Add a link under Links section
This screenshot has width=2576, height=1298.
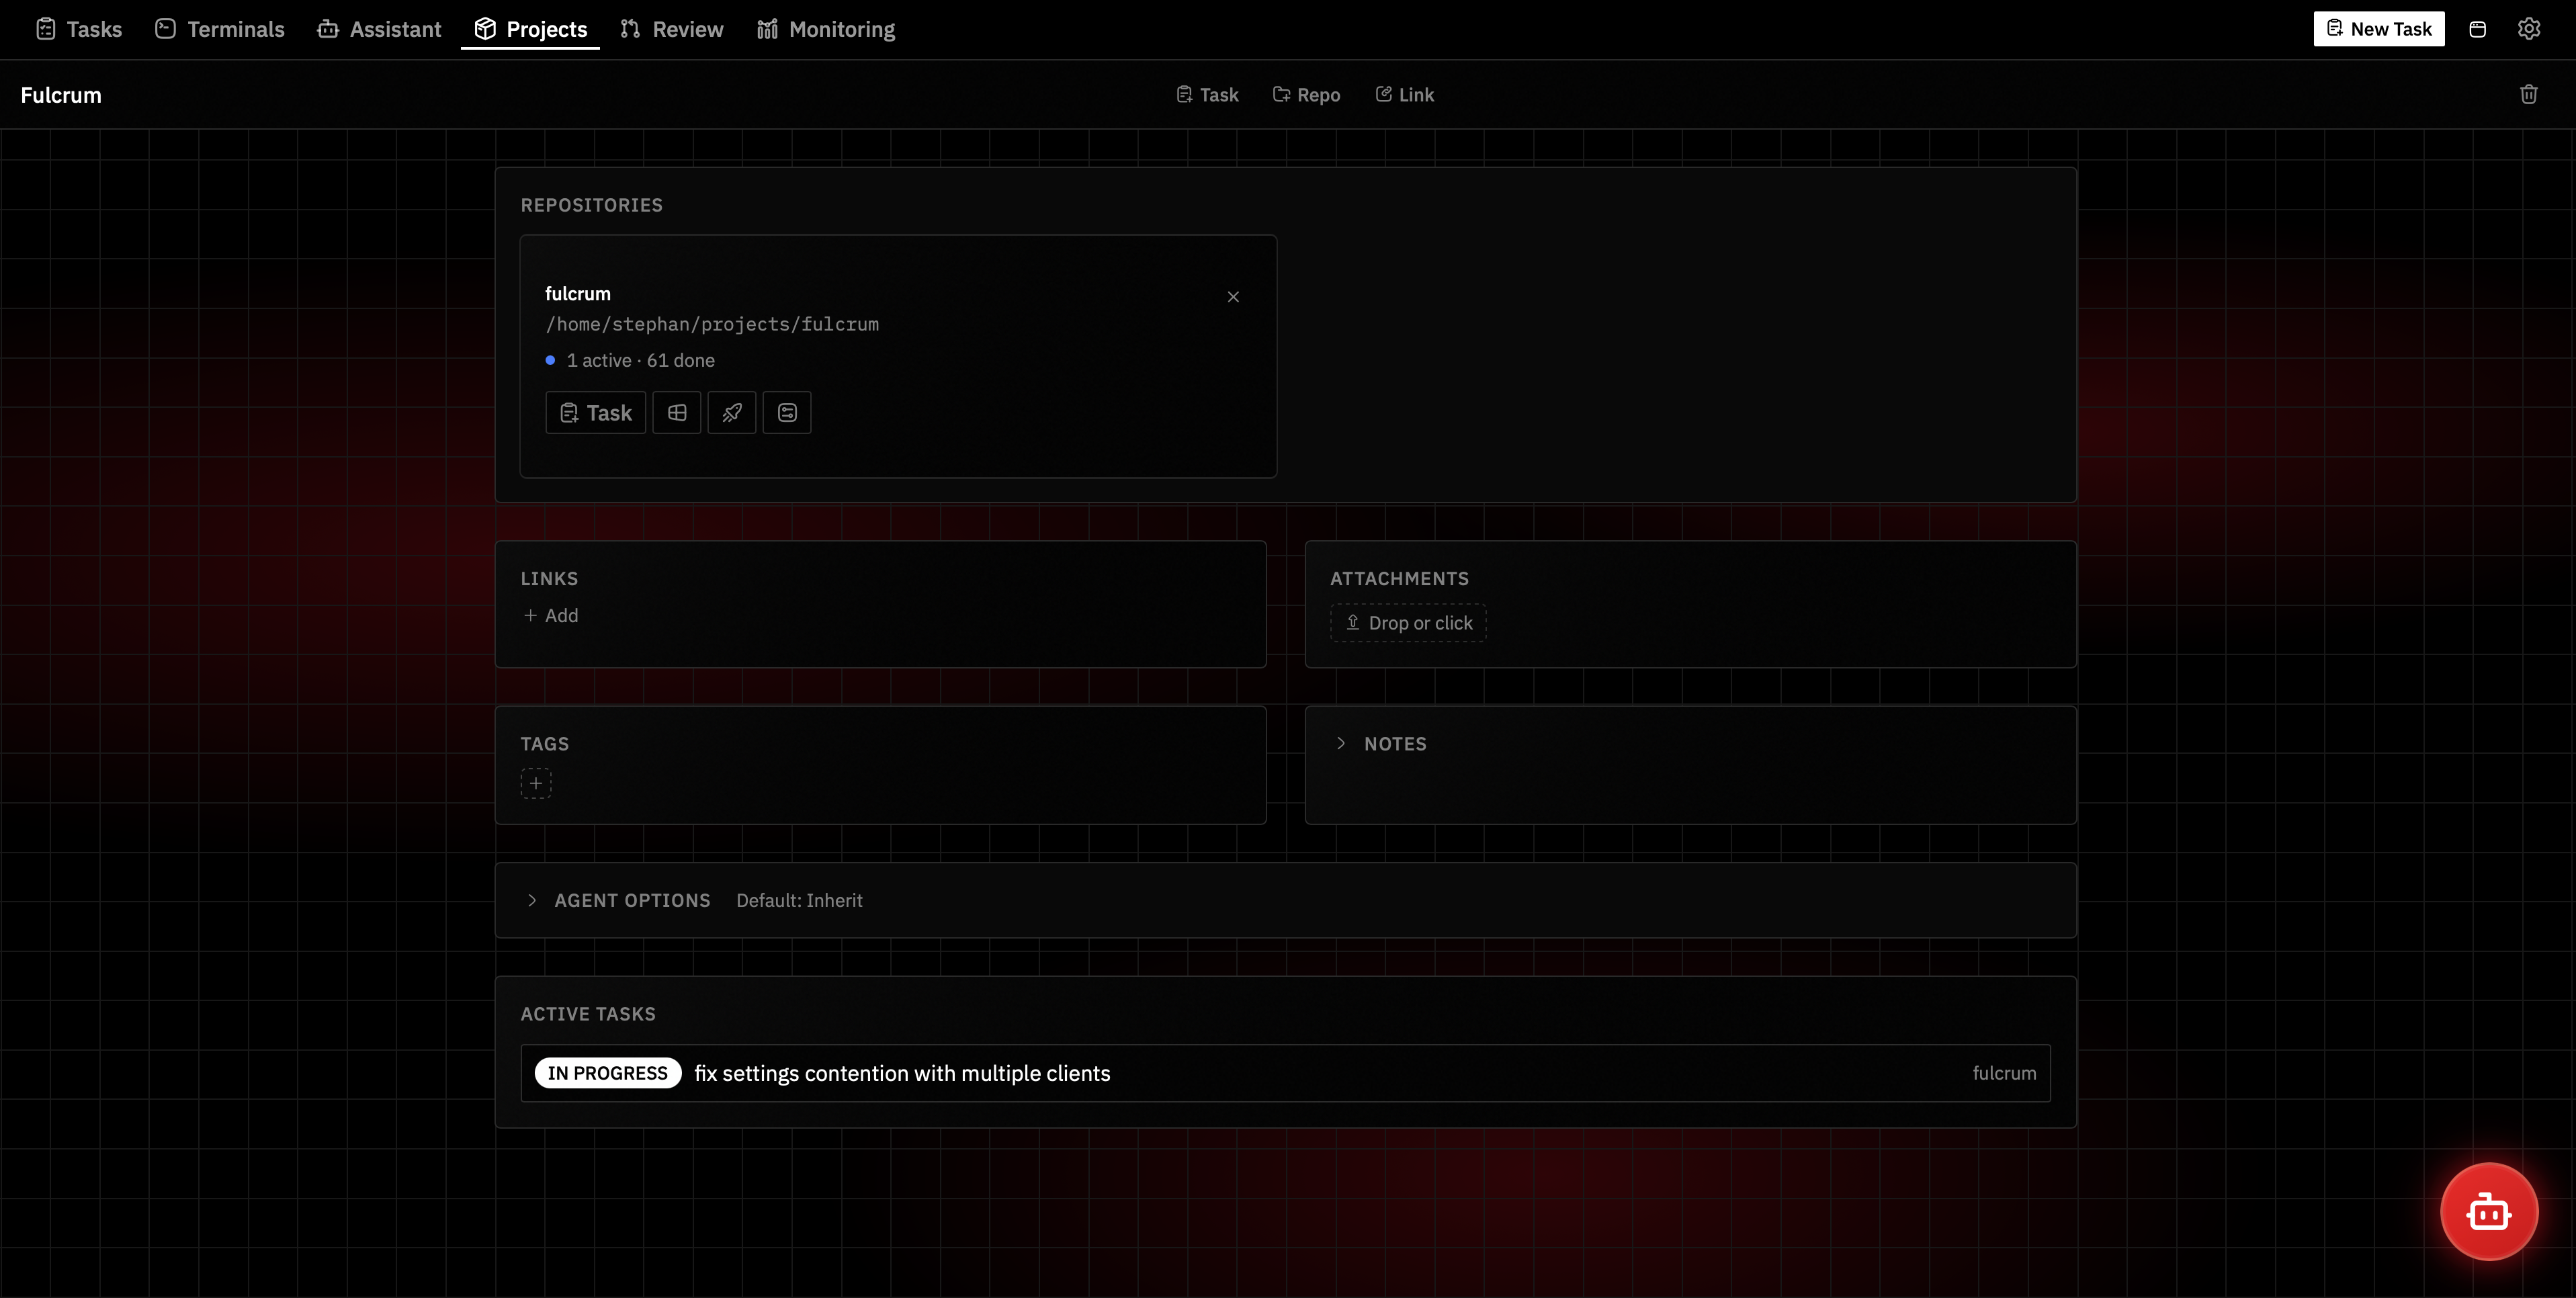[551, 616]
